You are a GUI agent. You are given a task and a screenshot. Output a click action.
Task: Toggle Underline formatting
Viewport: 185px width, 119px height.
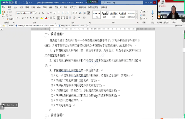(x=23, y=18)
